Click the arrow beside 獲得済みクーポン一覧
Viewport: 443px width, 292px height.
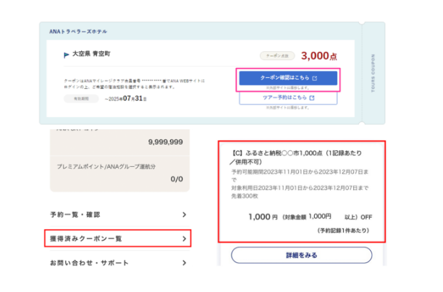tap(184, 238)
